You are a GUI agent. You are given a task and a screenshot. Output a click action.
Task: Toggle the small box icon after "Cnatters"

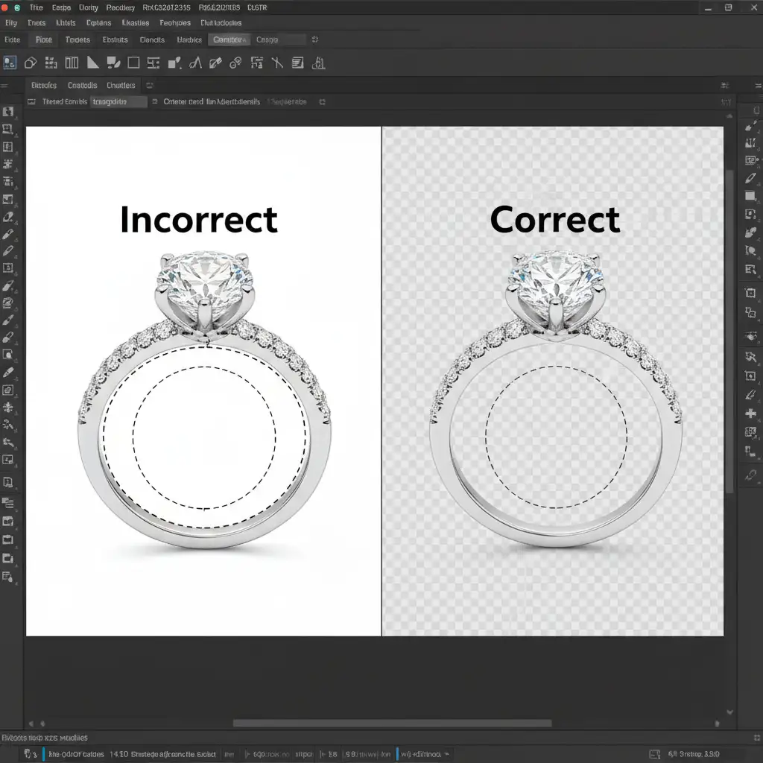click(x=149, y=86)
